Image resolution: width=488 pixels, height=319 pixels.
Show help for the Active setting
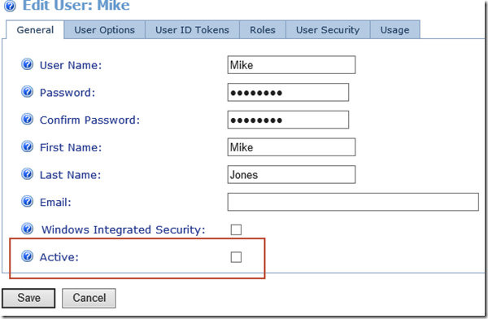pos(27,256)
